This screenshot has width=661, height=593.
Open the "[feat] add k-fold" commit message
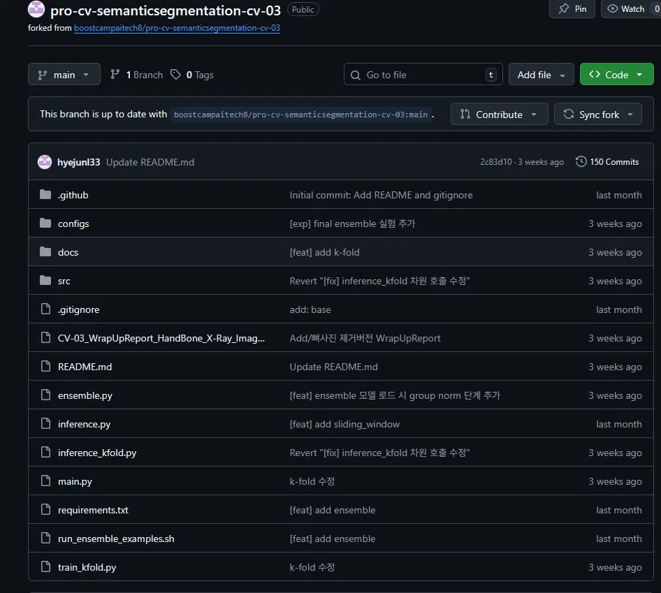[325, 252]
